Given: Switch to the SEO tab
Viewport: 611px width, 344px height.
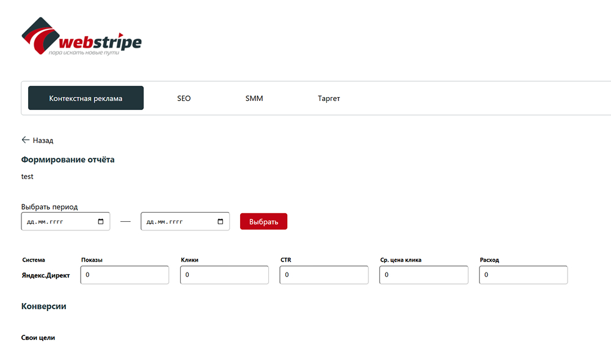Looking at the screenshot, I should 184,98.
